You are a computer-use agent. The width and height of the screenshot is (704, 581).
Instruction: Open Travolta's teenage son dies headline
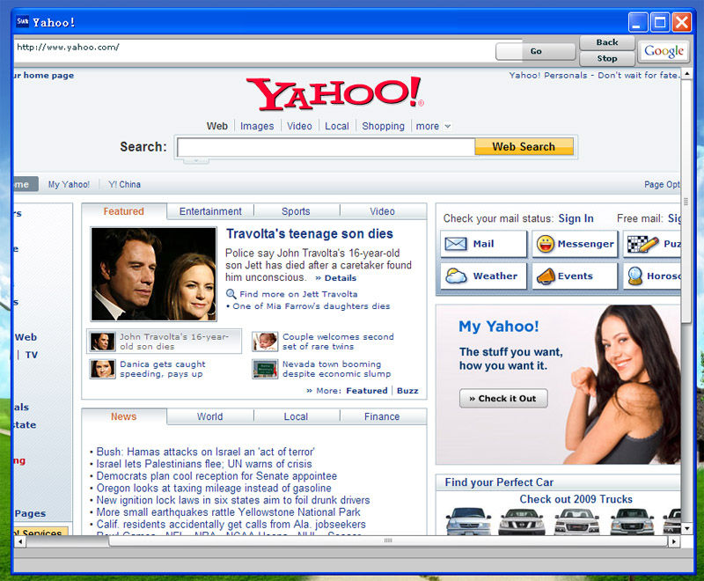[x=310, y=234]
